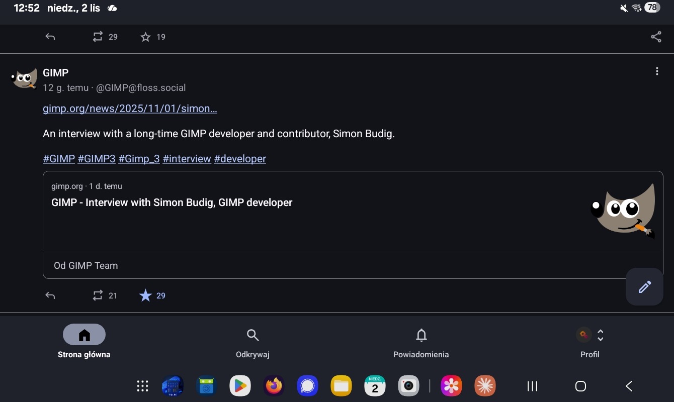View the GIMP account avatar

(x=24, y=78)
